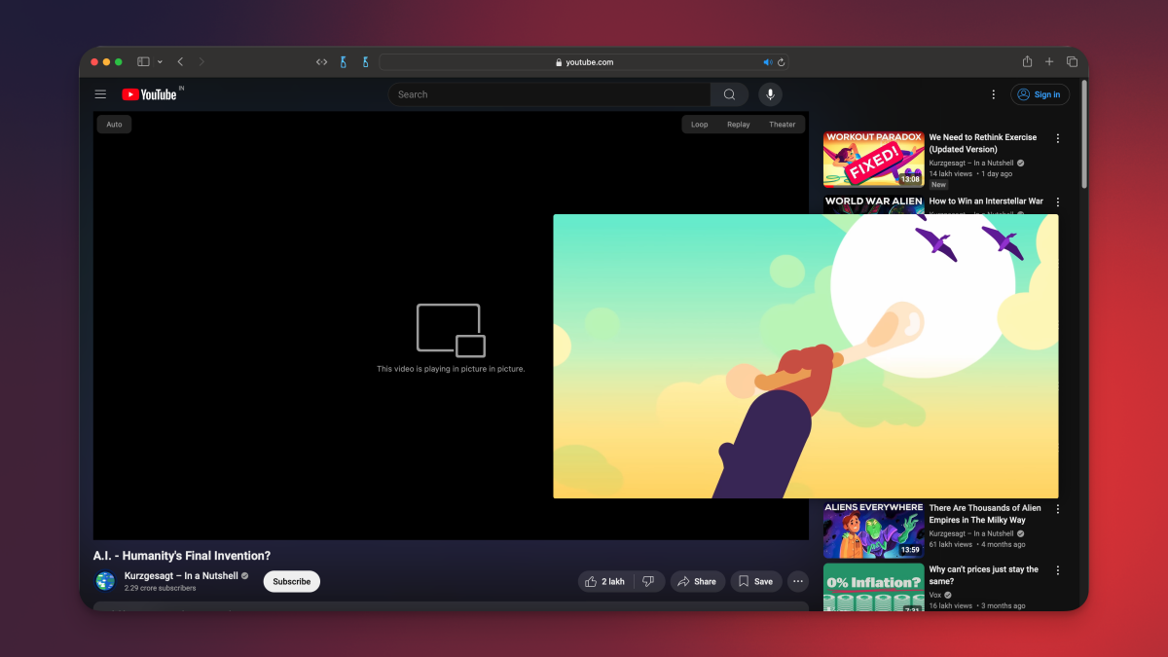Click the picture-in-picture placeholder icon
The width and height of the screenshot is (1168, 657).
pyautogui.click(x=451, y=330)
